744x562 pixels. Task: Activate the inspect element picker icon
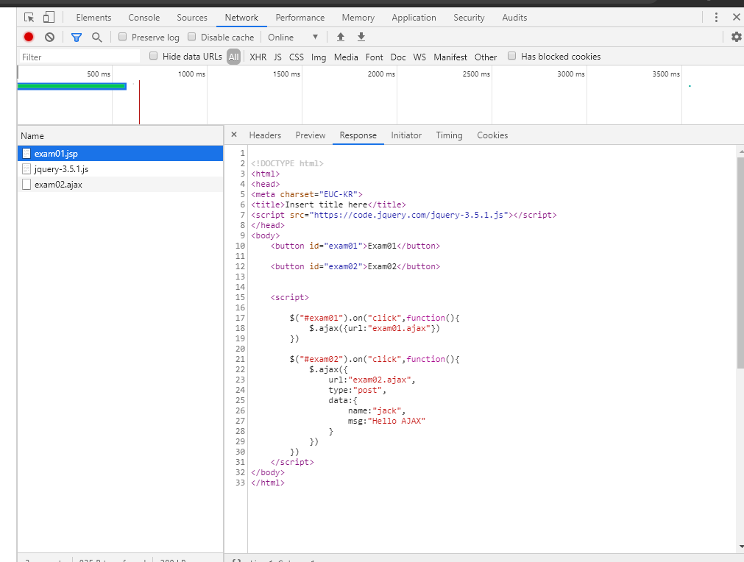pos(29,18)
